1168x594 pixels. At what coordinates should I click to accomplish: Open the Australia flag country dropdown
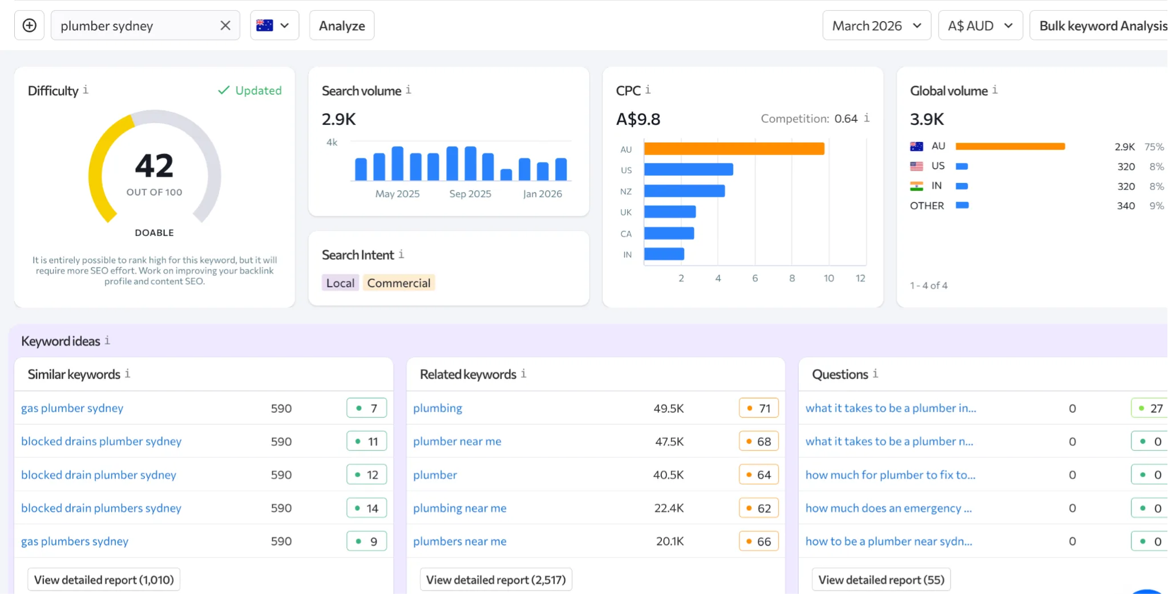click(x=274, y=26)
